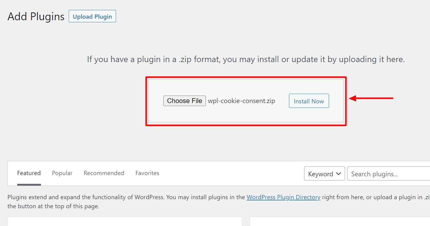Open the Recommended plugins tab
This screenshot has height=226, width=430.
click(104, 173)
